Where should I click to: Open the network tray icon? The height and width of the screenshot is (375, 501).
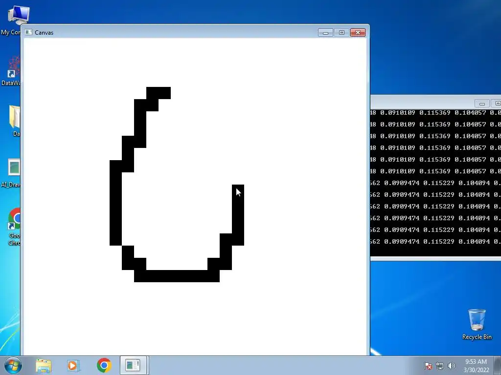point(440,366)
